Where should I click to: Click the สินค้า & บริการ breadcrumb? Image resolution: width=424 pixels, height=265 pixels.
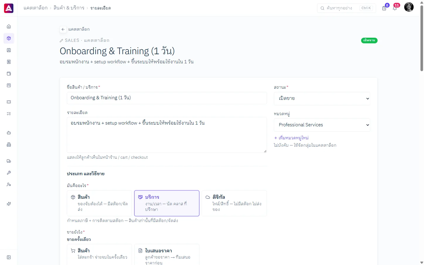click(x=69, y=8)
